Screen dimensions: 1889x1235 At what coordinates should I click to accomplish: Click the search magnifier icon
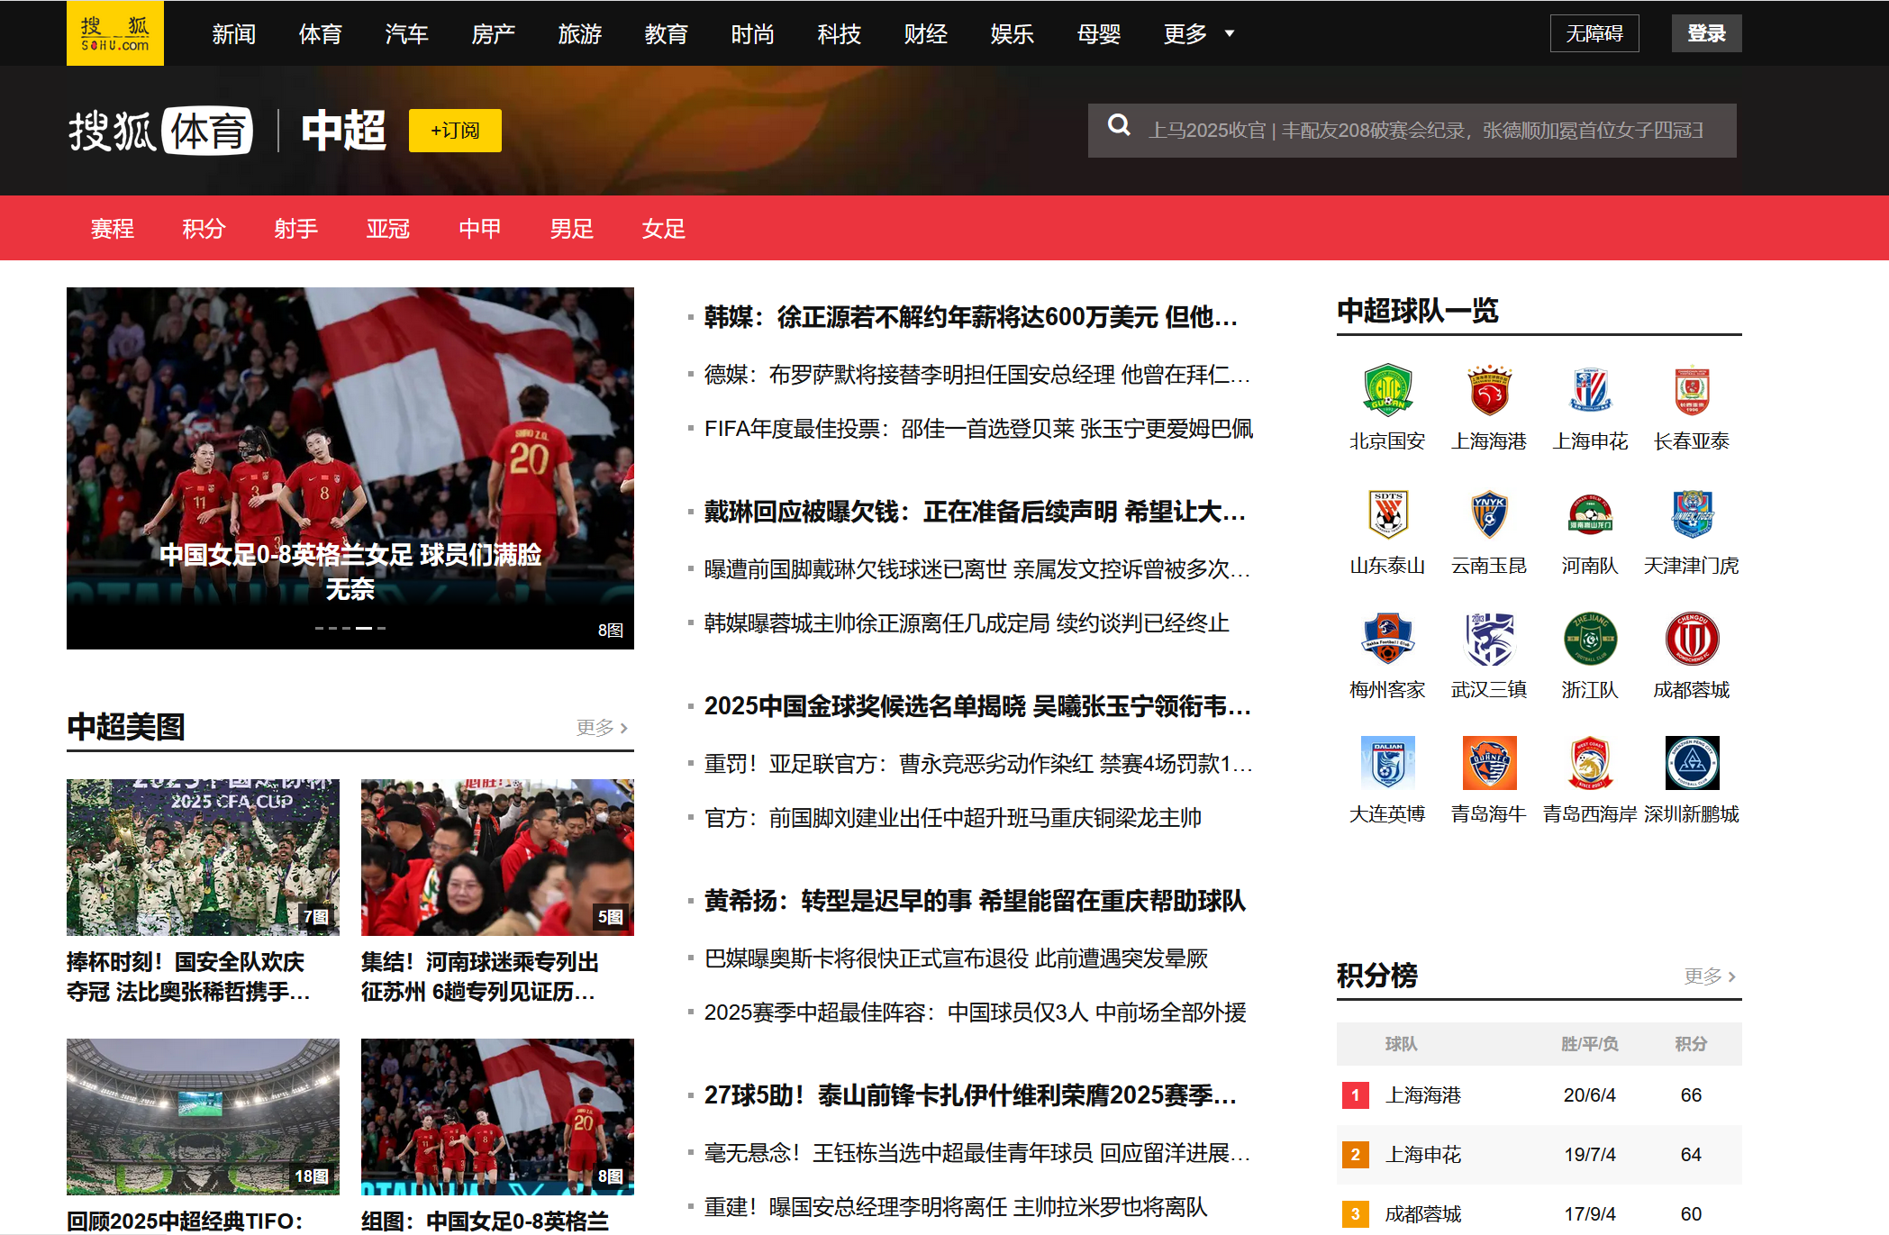[1119, 125]
